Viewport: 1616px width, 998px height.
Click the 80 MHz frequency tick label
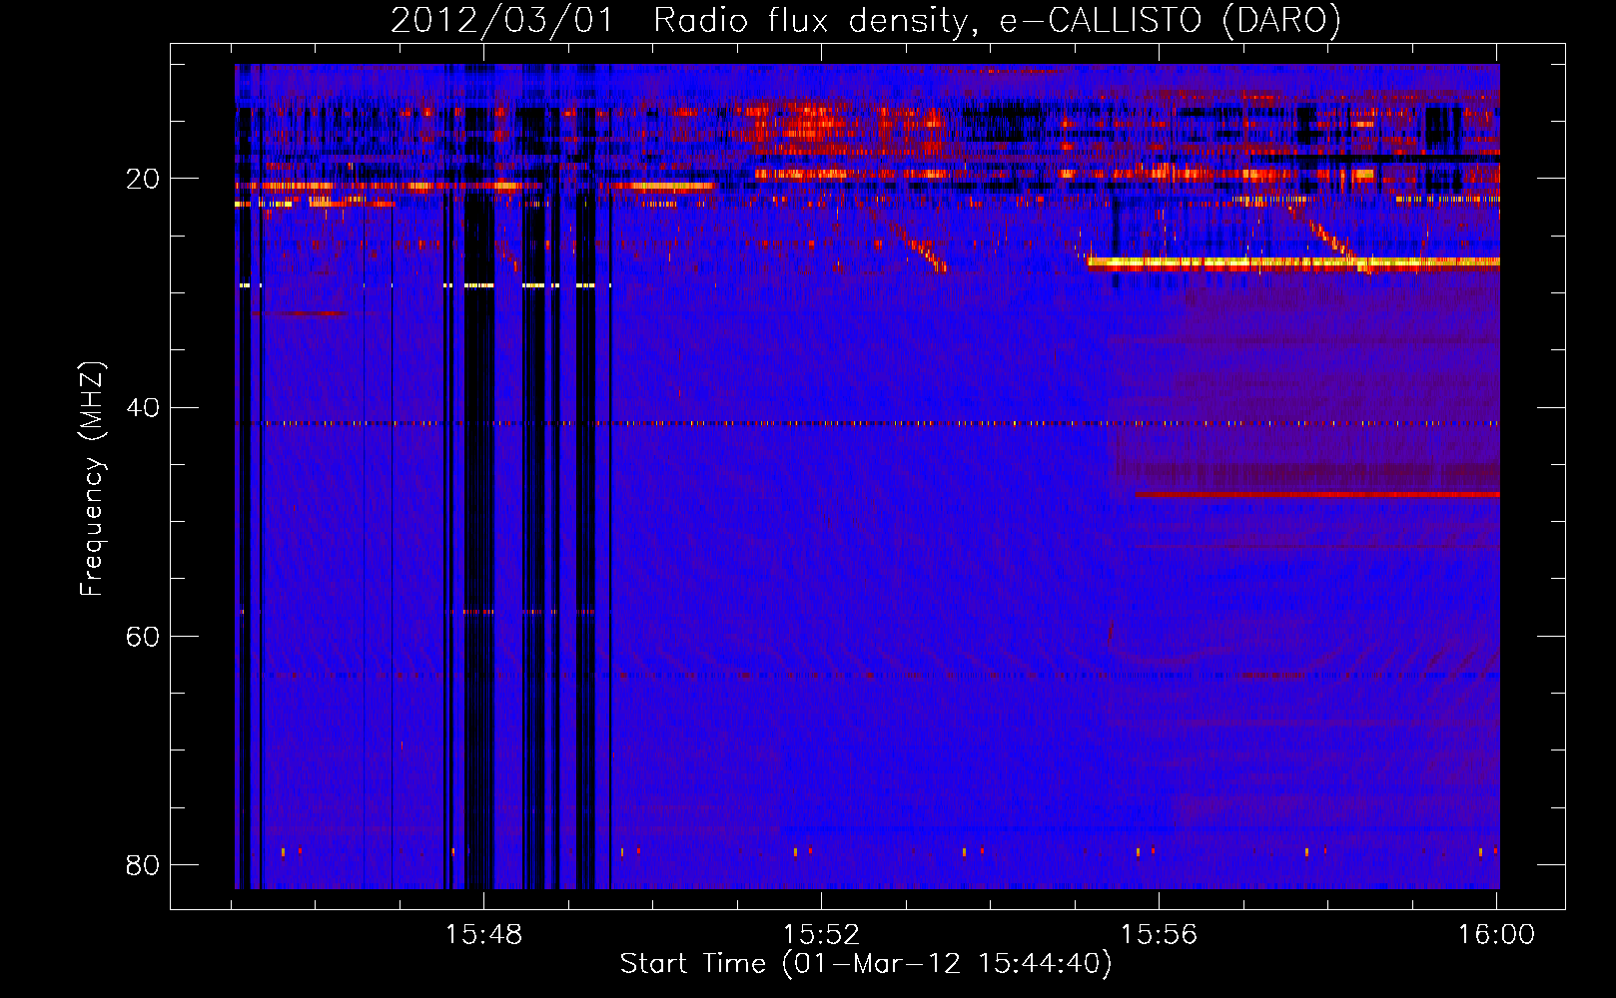pos(143,864)
